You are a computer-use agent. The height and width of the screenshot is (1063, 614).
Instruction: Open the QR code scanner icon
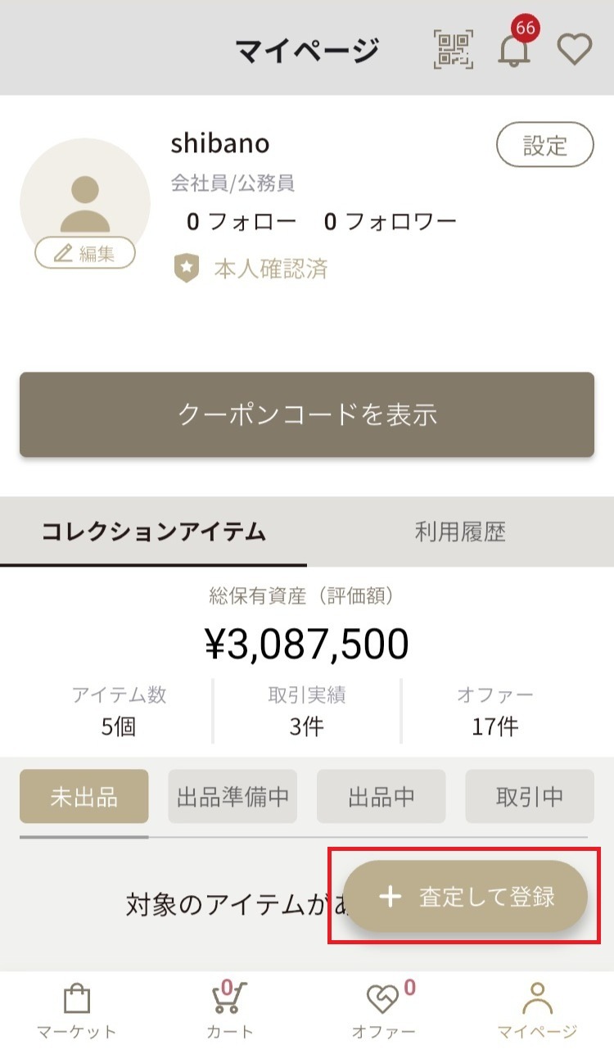click(x=454, y=49)
